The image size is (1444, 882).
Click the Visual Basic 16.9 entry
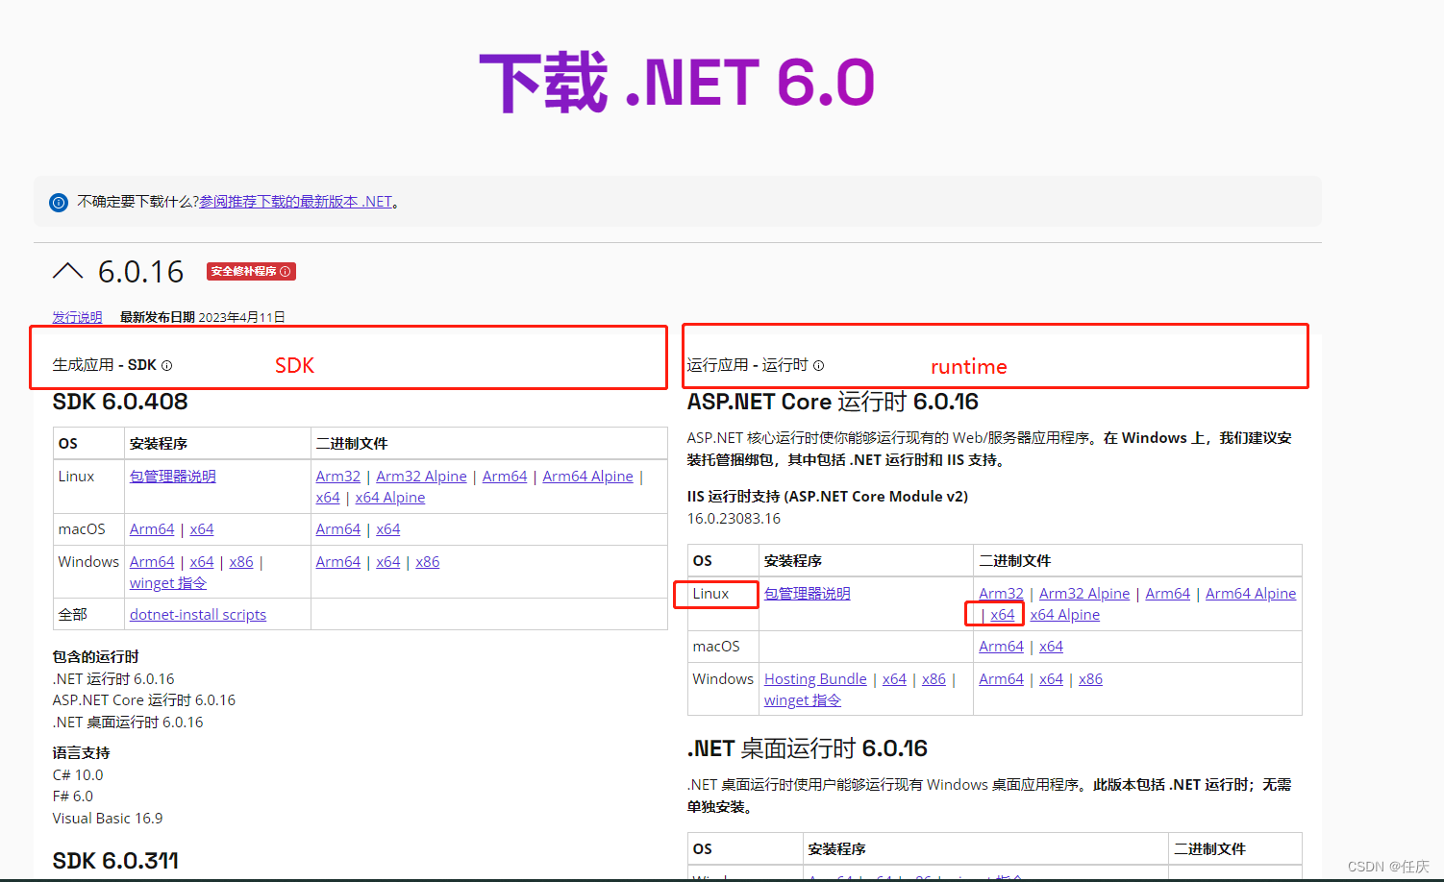pos(108,819)
